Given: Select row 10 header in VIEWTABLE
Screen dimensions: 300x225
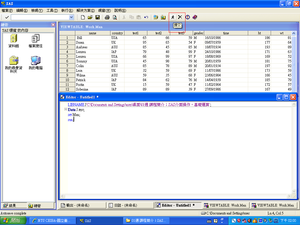Looking at the screenshot, I should 67,80.
